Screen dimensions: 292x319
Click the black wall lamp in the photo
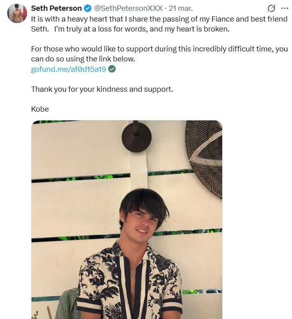tap(136, 136)
